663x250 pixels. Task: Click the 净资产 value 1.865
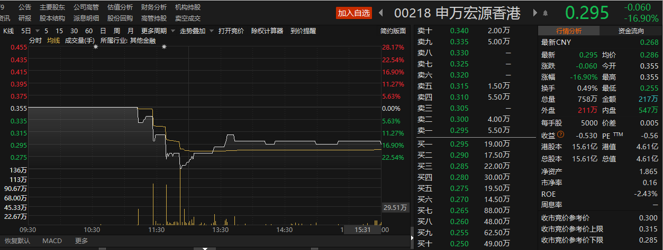click(649, 171)
